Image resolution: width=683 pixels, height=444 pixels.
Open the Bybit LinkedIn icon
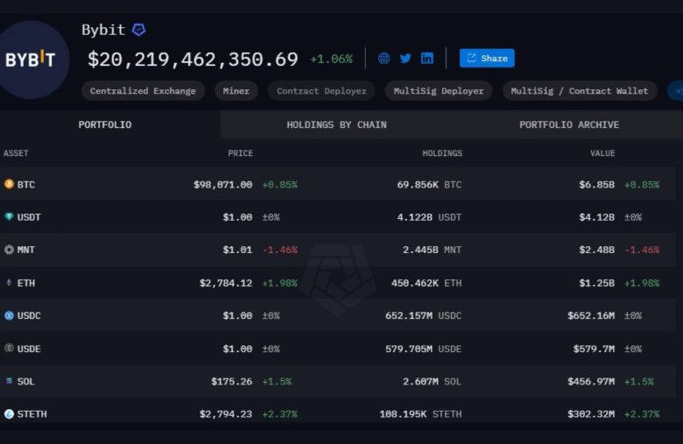(427, 59)
